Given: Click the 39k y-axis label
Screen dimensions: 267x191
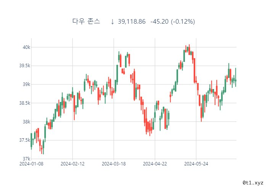Looking at the screenshot, I should (x=26, y=84).
